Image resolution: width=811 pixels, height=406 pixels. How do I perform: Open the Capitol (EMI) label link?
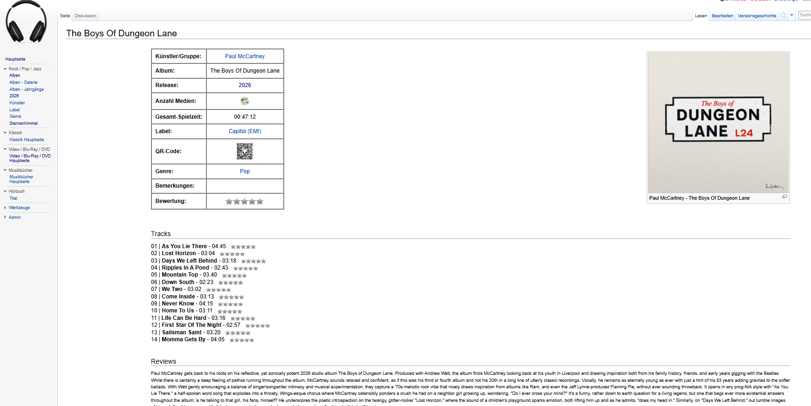click(245, 131)
